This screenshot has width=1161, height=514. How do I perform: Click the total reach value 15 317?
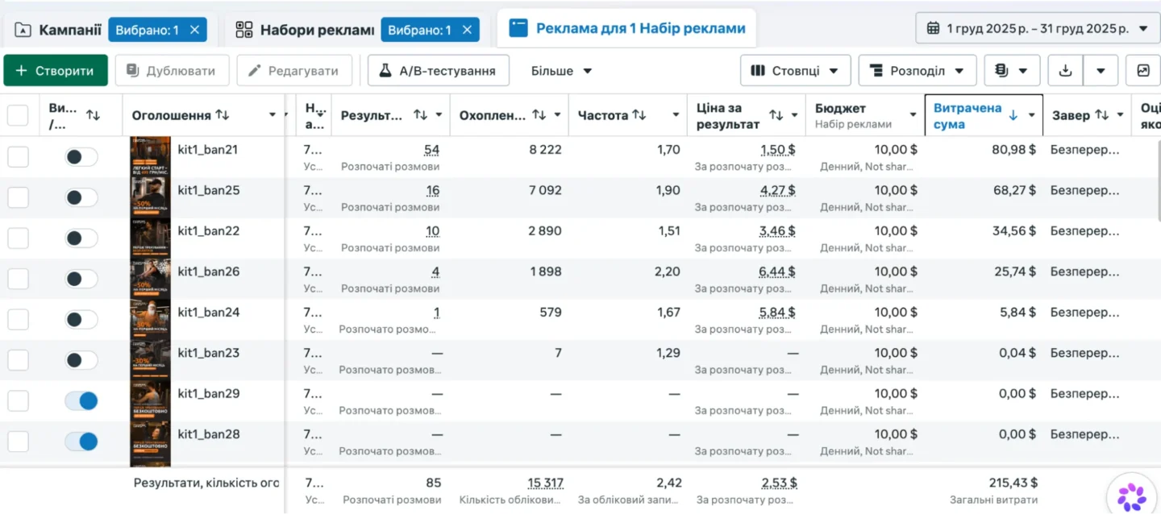[x=545, y=483]
